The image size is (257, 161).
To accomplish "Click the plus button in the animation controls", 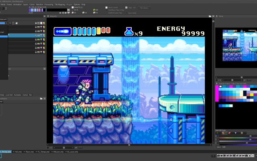I will point(250,156).
